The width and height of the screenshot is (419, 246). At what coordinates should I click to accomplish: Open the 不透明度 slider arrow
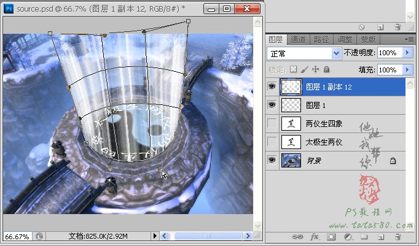coord(407,53)
